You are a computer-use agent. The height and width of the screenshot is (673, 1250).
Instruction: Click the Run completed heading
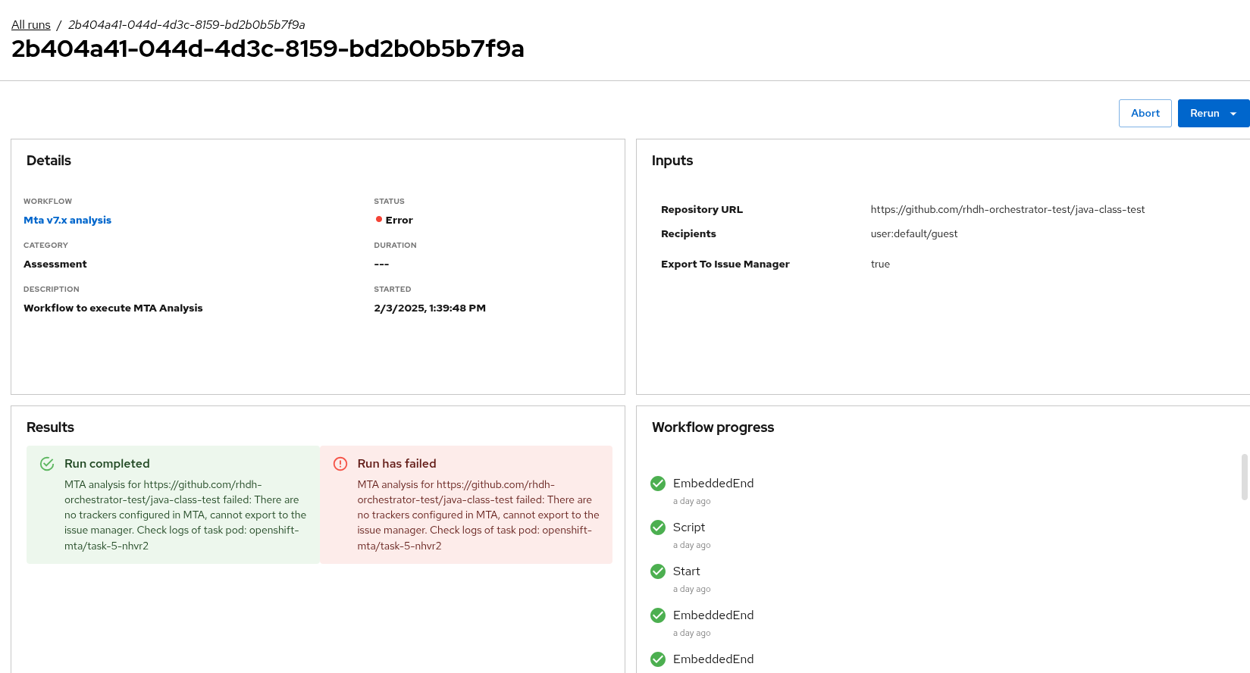point(107,464)
